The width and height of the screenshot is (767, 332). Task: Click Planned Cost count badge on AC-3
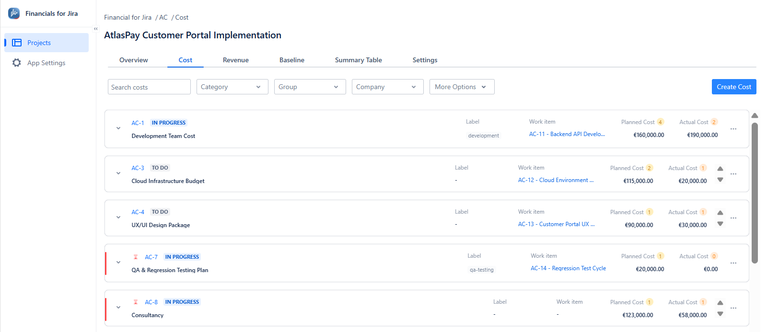click(649, 168)
